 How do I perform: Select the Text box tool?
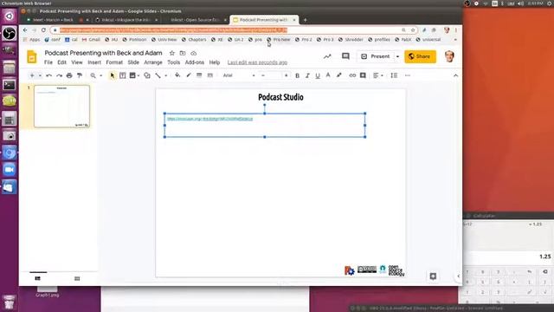point(123,75)
